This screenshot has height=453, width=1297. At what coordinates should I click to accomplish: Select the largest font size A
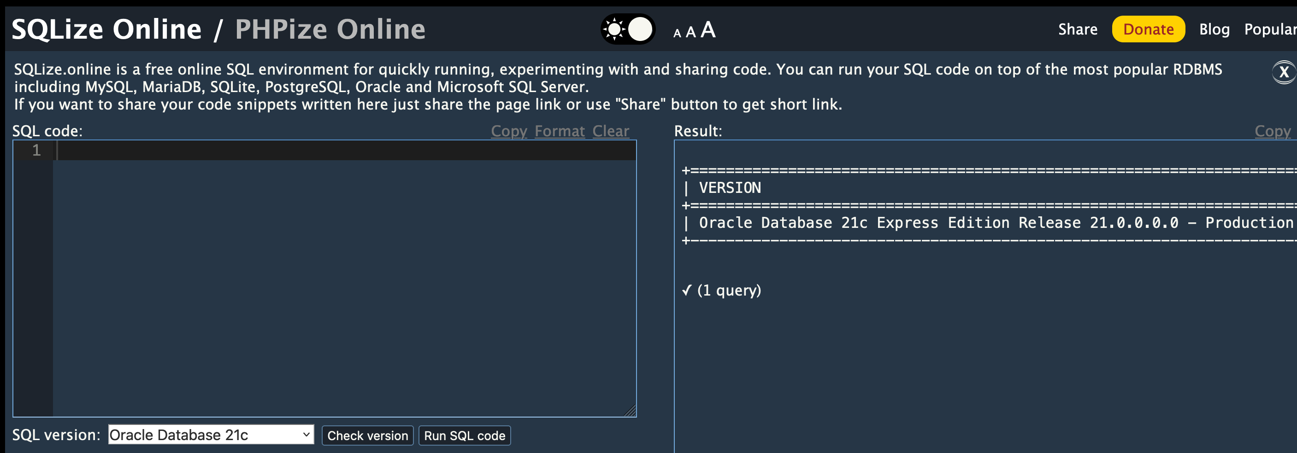[x=708, y=29]
